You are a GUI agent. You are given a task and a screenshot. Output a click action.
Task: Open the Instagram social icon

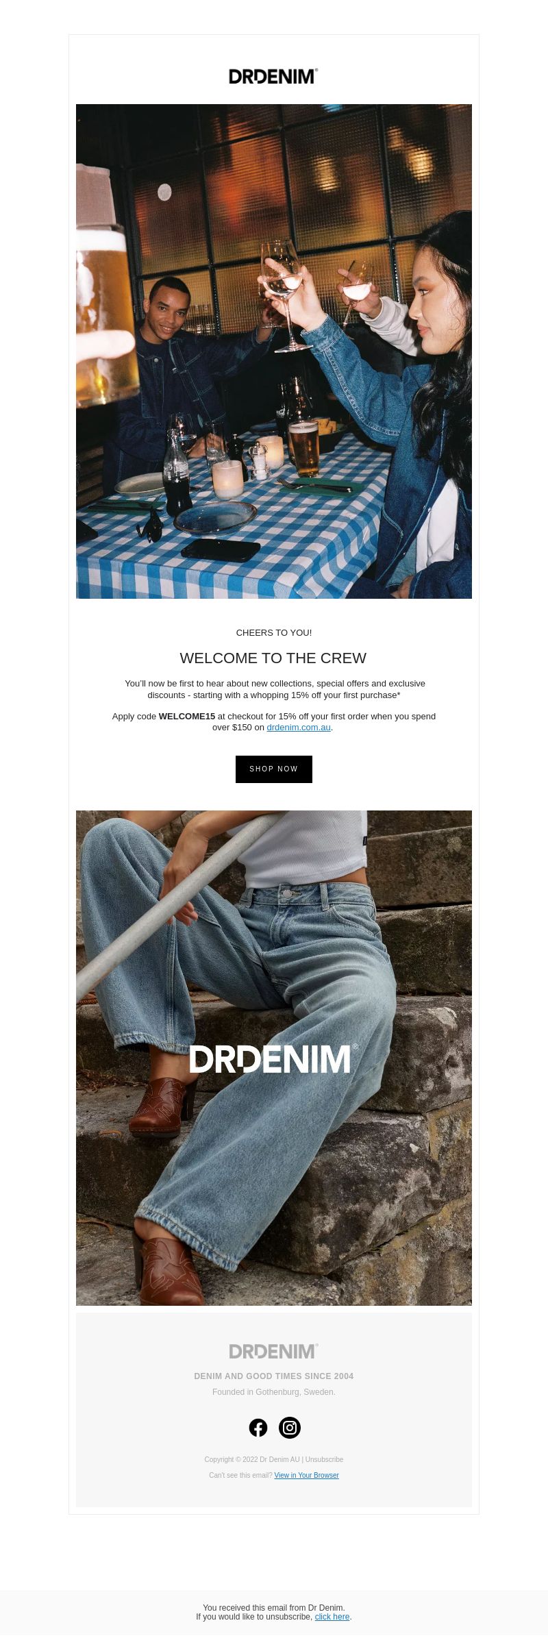tap(290, 1427)
